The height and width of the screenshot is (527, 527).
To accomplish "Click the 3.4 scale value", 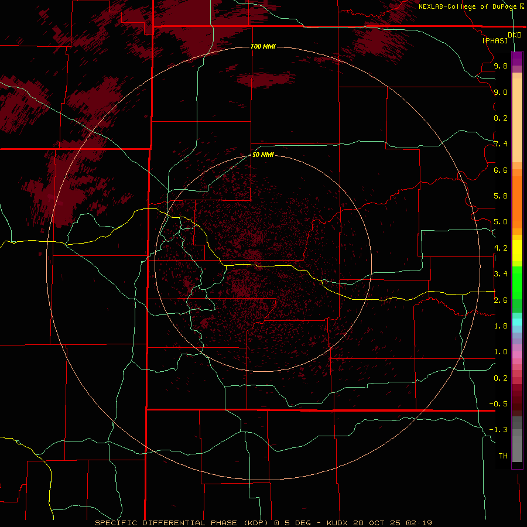I will click(501, 274).
